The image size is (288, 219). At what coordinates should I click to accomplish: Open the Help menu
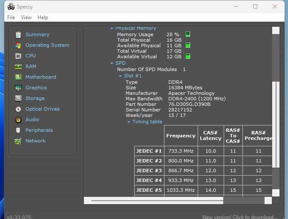tap(43, 17)
